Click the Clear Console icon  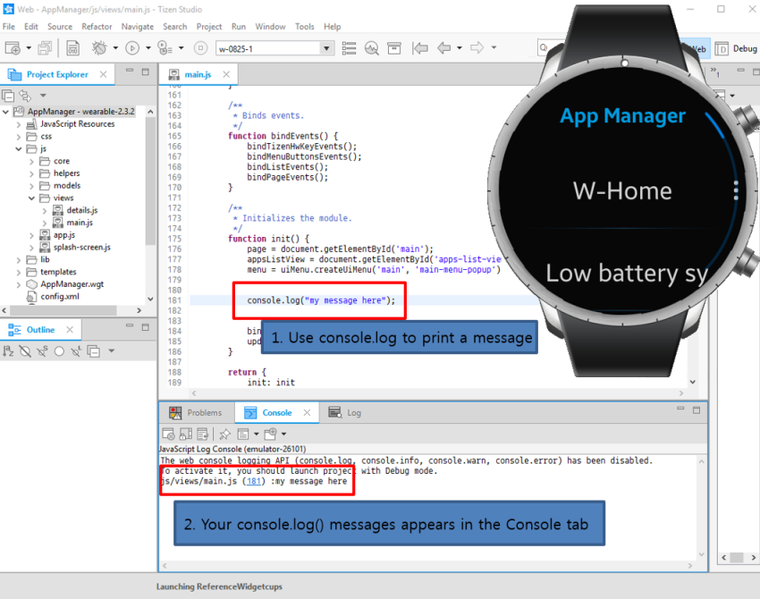click(x=169, y=434)
